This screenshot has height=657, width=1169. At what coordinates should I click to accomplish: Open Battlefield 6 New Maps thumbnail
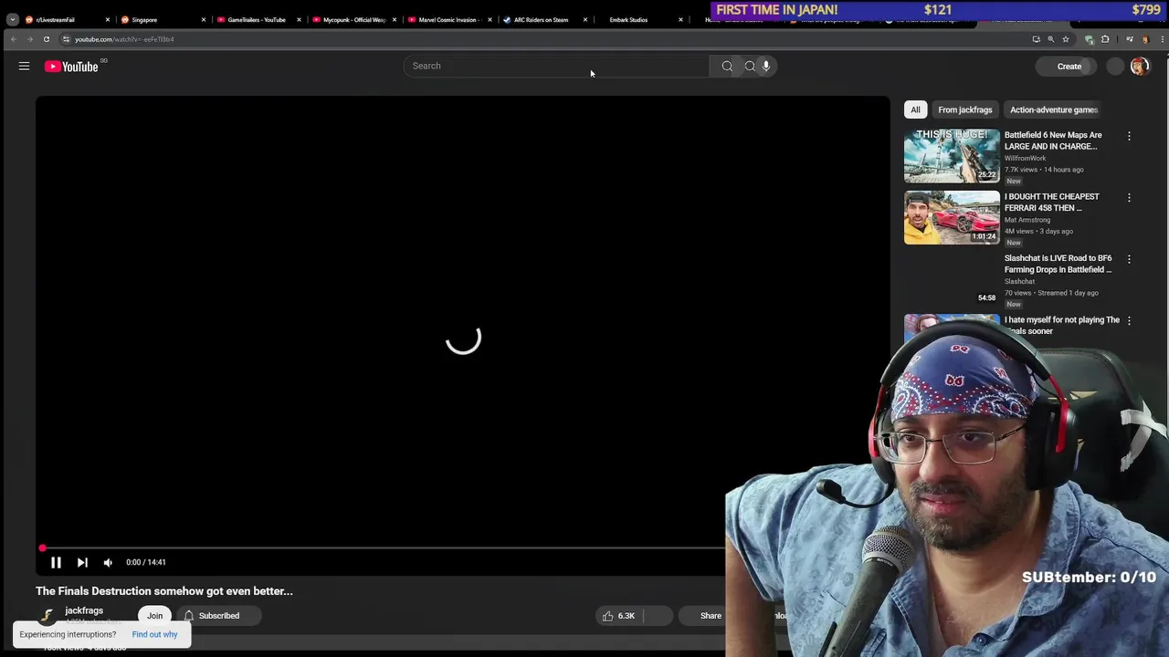click(952, 156)
